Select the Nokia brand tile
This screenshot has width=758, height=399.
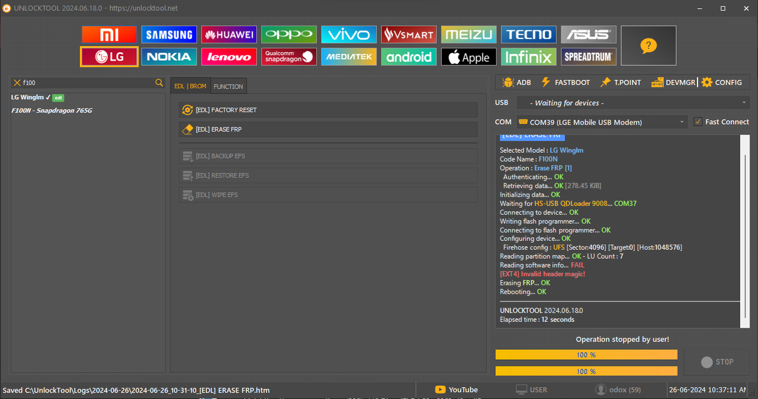coord(169,57)
